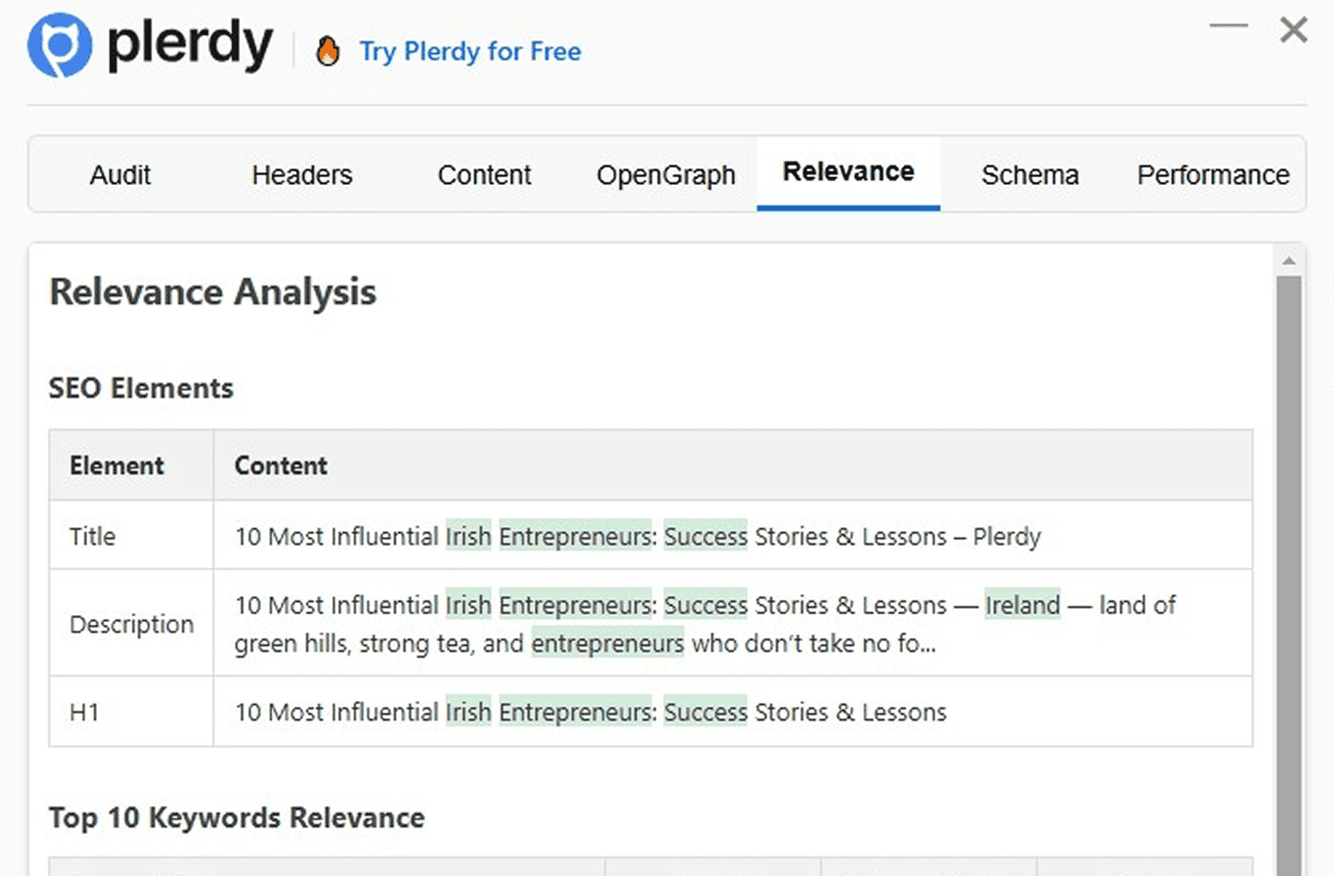The height and width of the screenshot is (876, 1335).
Task: Close the Plerdy extension panel
Action: pos(1293,31)
